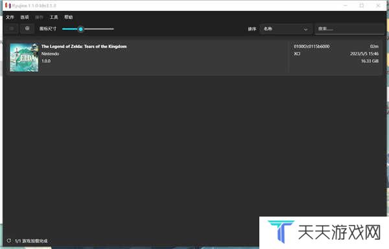Close the Ryujinx window
Image resolution: width=389 pixels, height=249 pixels.
(x=378, y=5)
